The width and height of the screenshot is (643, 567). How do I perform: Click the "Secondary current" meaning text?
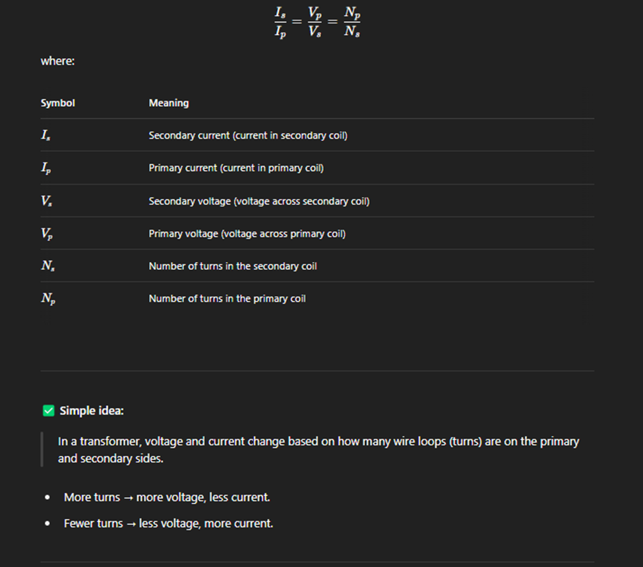(248, 135)
